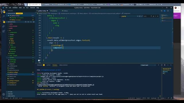The image size is (184, 103).
Task: Click the master branch in status bar
Action: pos(6,98)
